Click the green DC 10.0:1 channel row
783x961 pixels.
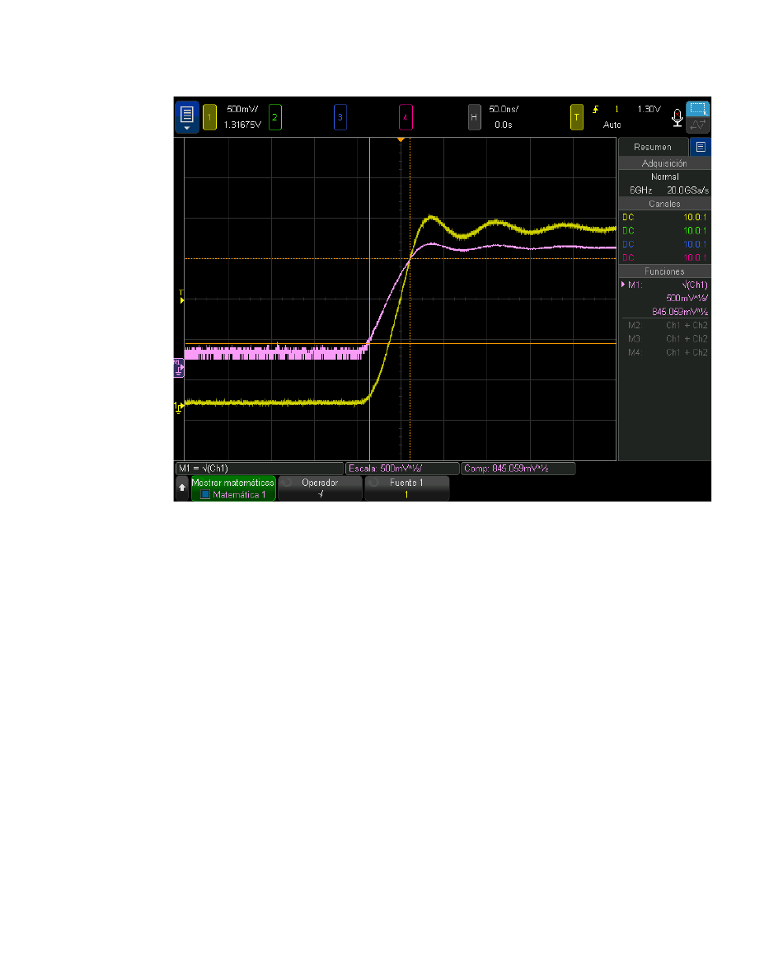click(x=664, y=230)
